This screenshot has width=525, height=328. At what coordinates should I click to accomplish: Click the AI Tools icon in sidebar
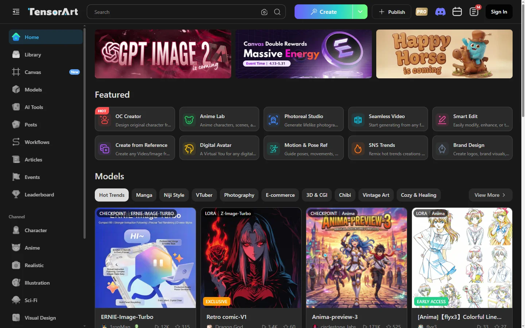point(16,107)
